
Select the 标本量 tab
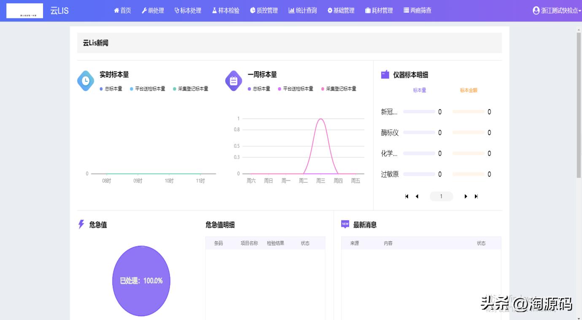(419, 90)
